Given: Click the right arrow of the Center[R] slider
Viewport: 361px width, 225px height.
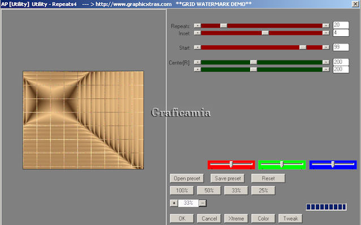Looking at the screenshot, I should pyautogui.click(x=326, y=62).
